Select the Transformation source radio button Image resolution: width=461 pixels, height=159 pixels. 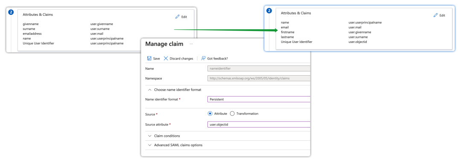[232, 114]
